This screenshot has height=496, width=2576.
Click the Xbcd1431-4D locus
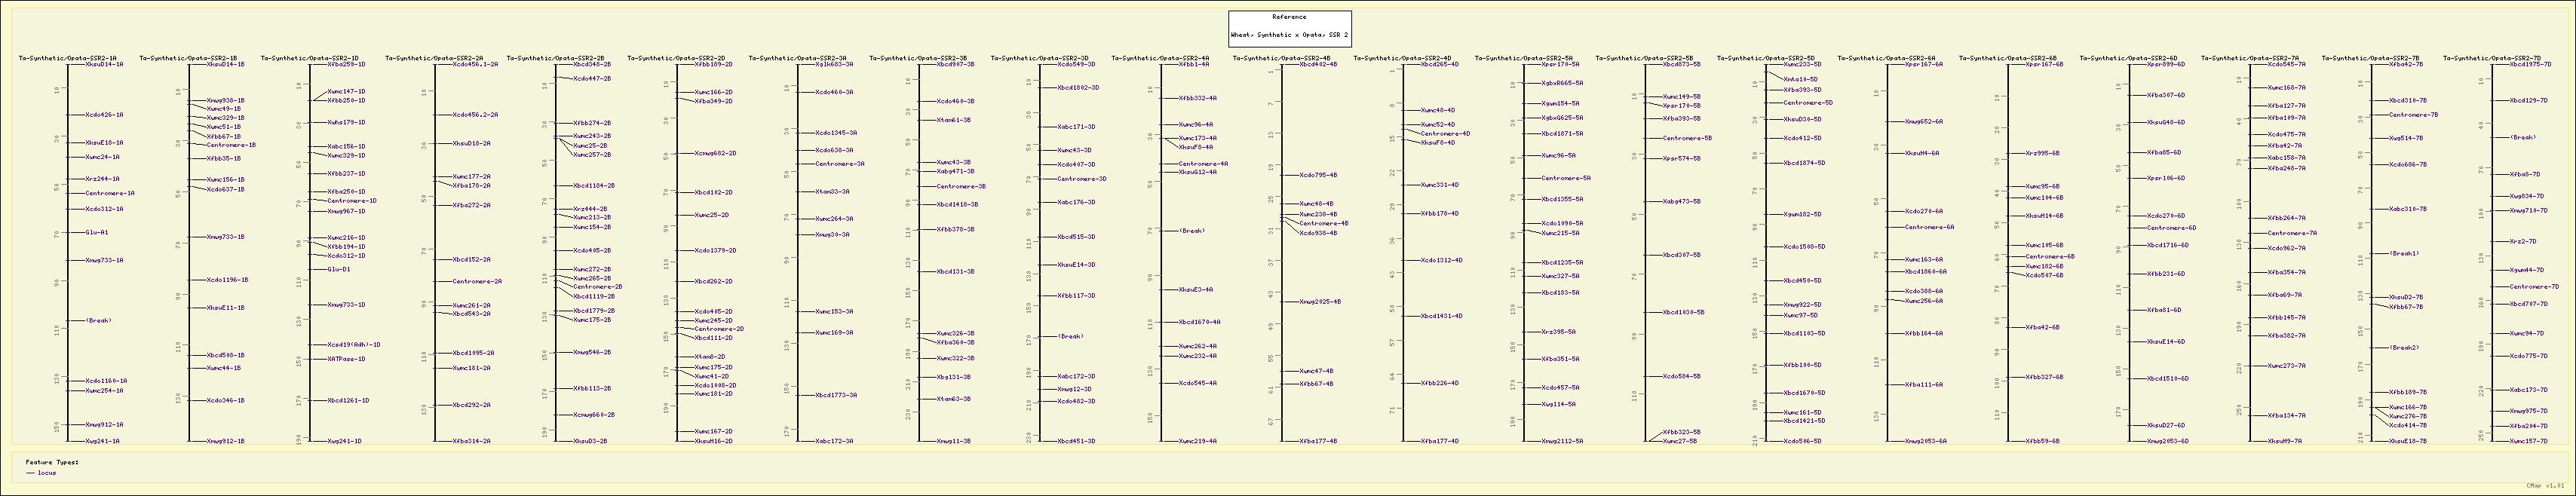coord(1441,316)
